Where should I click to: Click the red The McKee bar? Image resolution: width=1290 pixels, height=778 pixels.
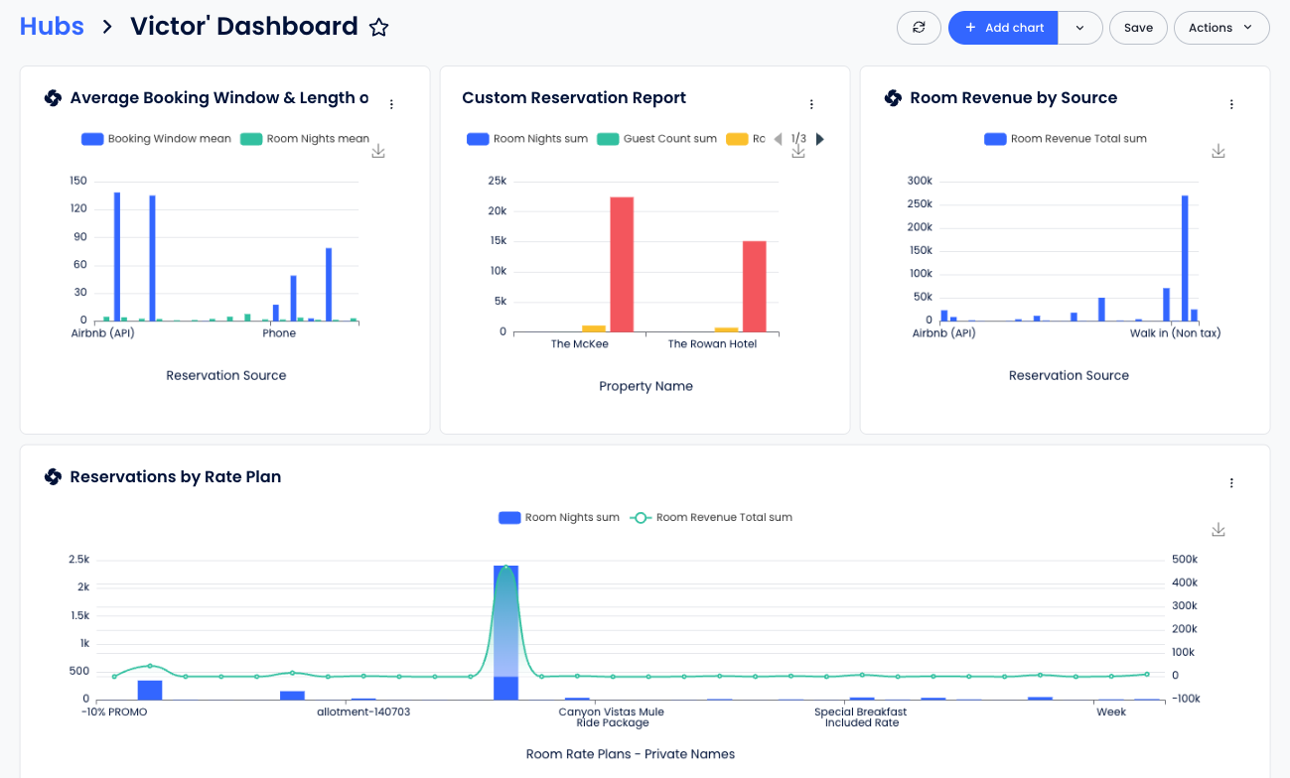(622, 264)
